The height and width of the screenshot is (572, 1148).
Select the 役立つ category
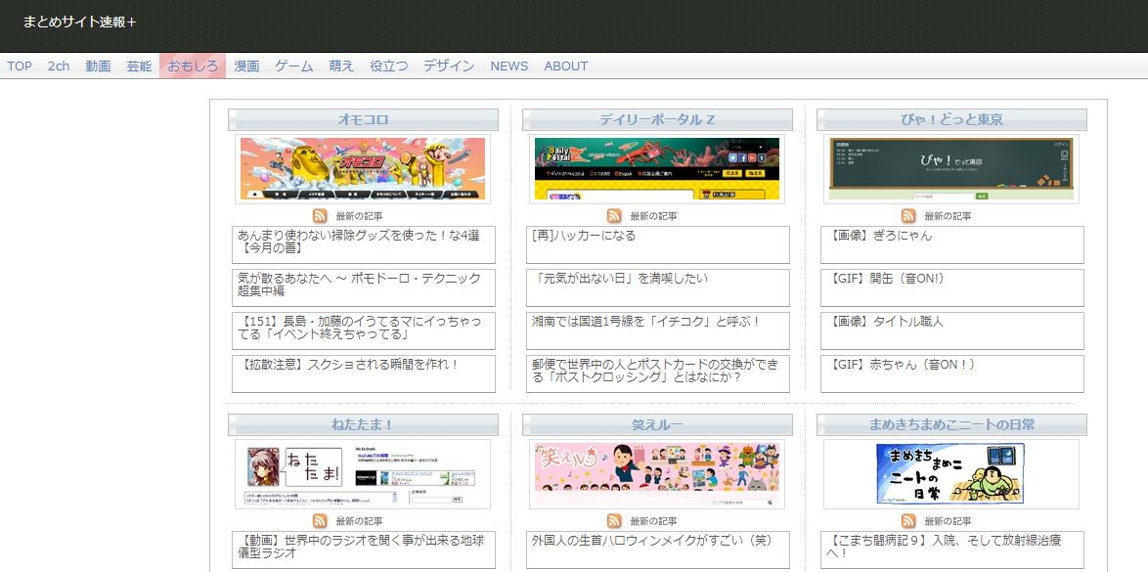(x=389, y=66)
